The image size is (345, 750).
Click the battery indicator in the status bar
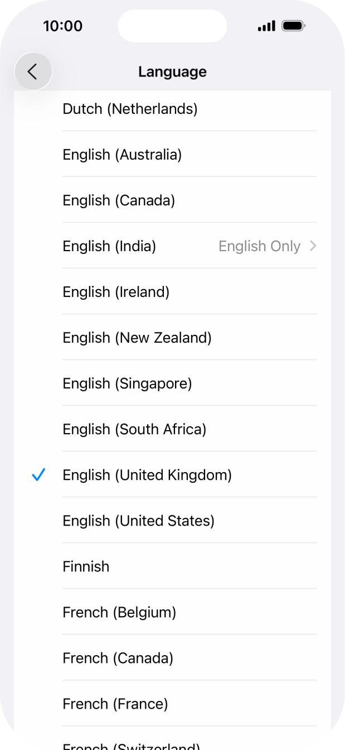pos(294,25)
